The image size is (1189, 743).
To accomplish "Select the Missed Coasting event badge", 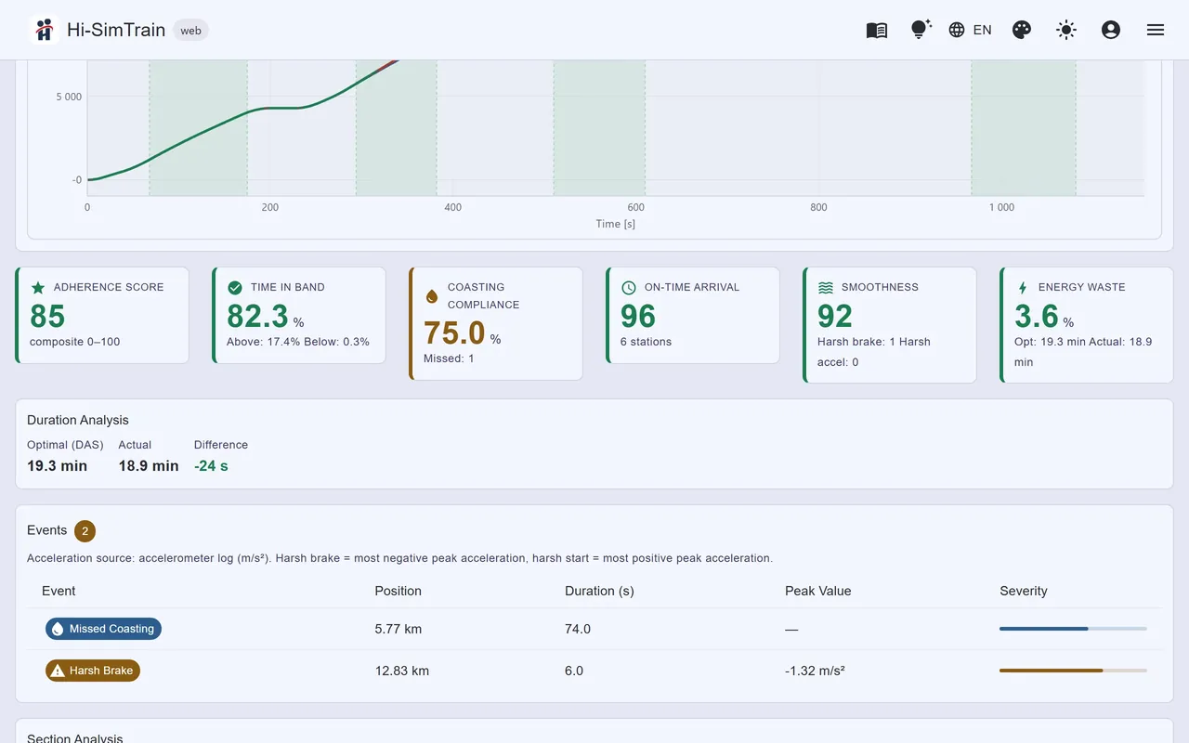I will [103, 629].
